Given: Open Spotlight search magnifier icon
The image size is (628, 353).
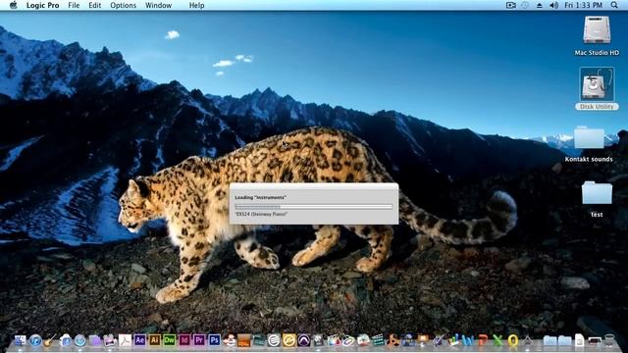Looking at the screenshot, I should (614, 5).
